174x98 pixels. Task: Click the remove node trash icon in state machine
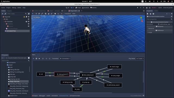(x=43, y=59)
